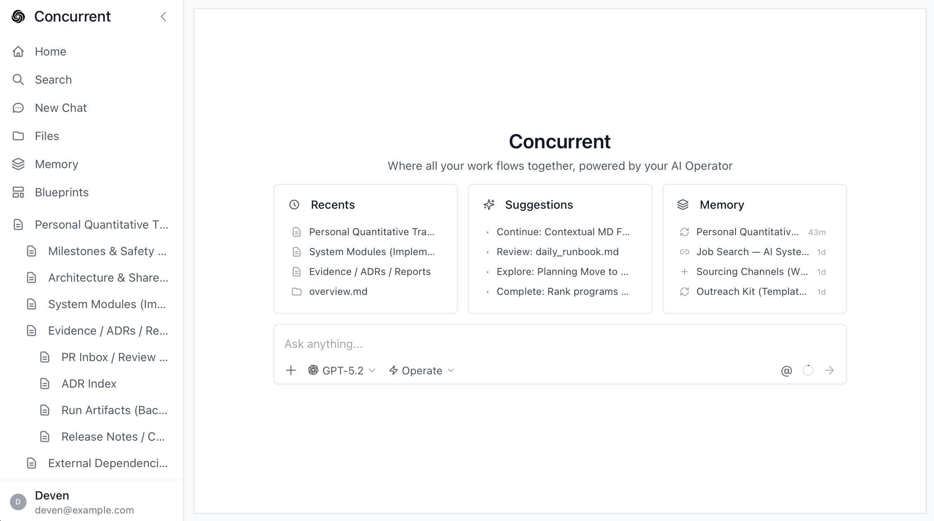Screen dimensions: 934x521
Task: Select ADR Index in the sidebar tree
Action: click(x=89, y=384)
